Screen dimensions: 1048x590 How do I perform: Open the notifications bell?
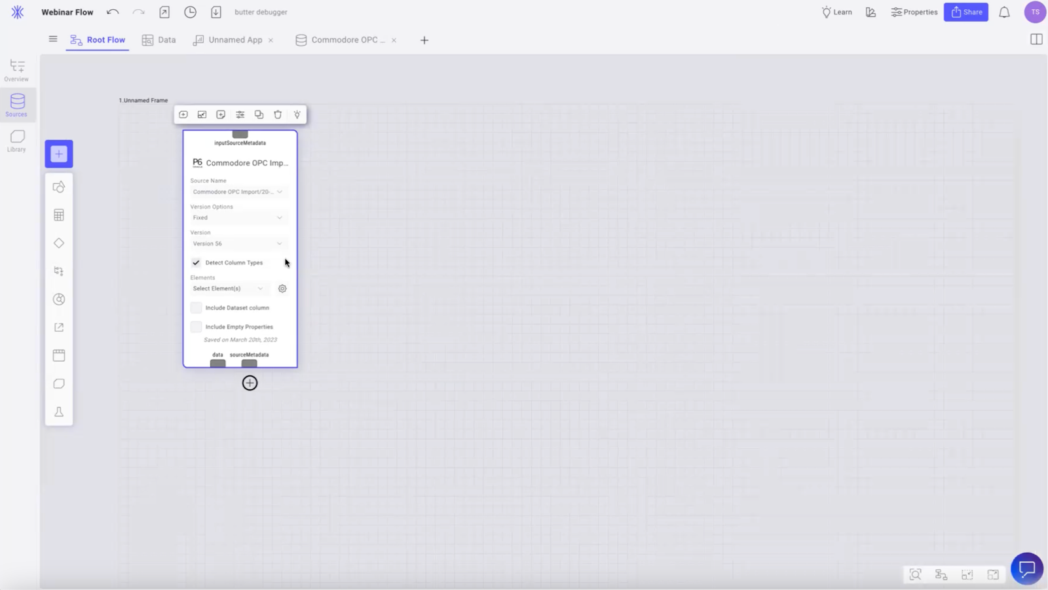tap(1004, 12)
